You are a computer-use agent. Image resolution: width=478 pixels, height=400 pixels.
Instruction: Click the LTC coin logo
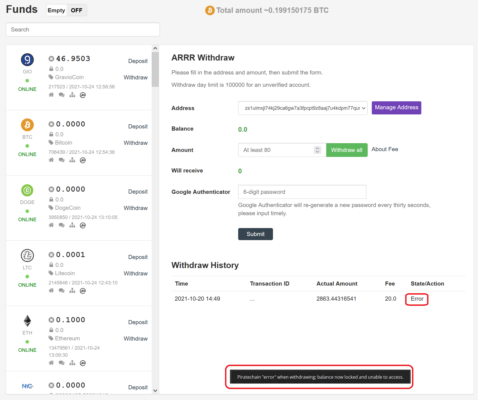(27, 255)
